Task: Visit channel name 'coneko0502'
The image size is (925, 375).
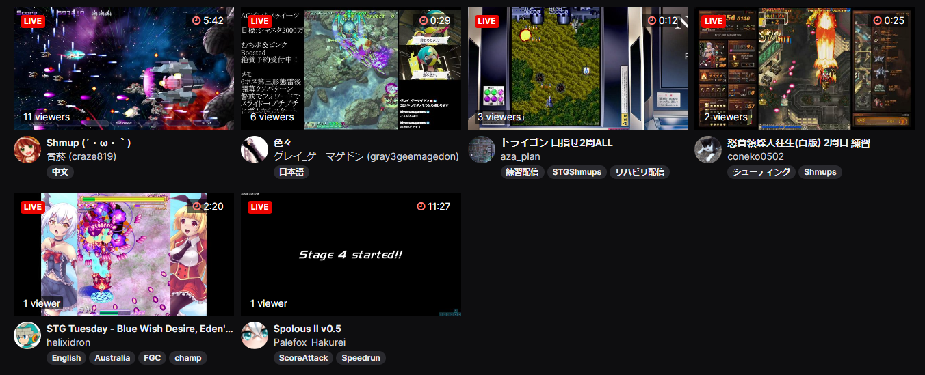Action: 756,156
